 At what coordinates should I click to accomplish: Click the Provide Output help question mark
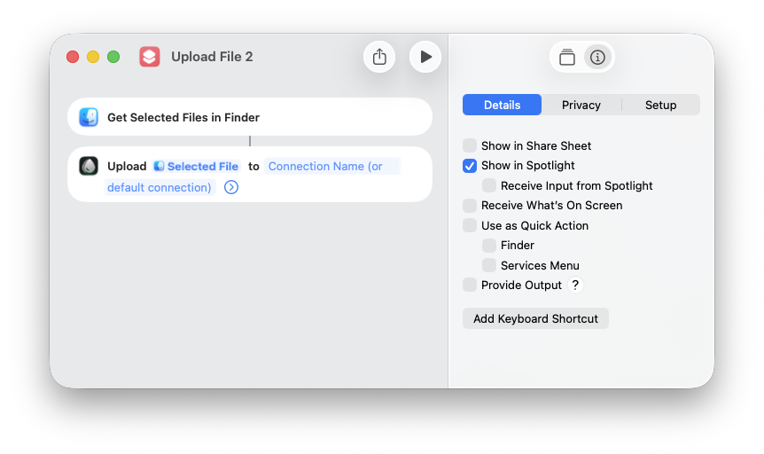tap(575, 285)
